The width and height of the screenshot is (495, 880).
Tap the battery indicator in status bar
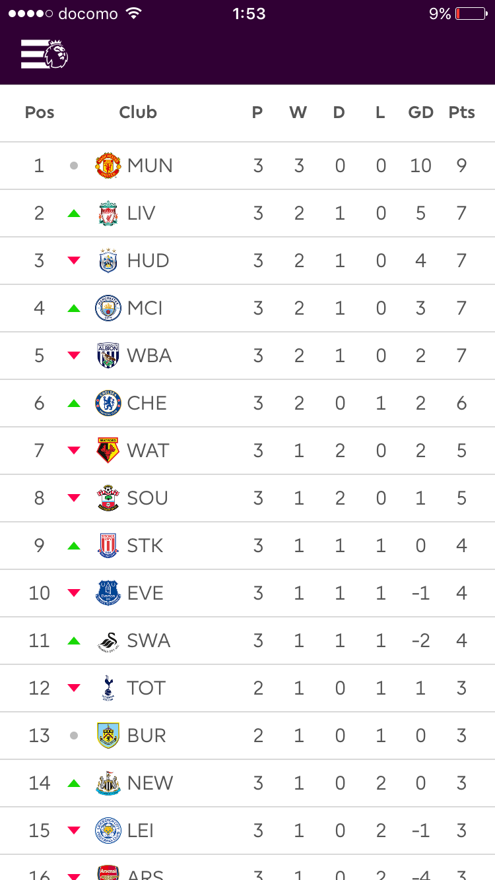point(470,14)
